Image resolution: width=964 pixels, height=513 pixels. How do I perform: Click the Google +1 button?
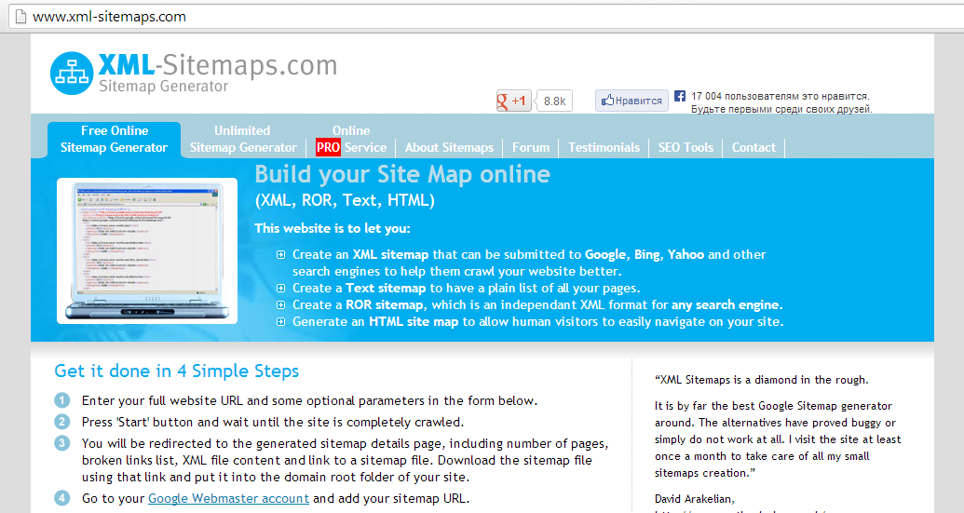point(513,101)
